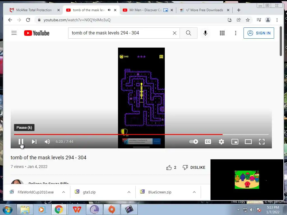Expand options for BlueScreen.zip
Screen dimensions: 287x215
194,192
